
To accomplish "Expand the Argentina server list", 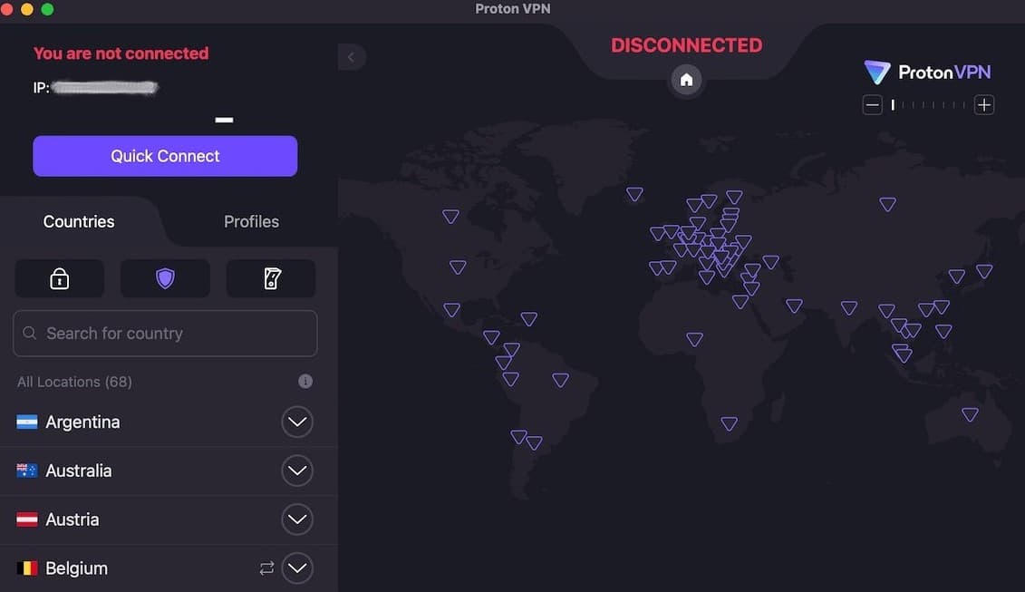I will (x=297, y=422).
